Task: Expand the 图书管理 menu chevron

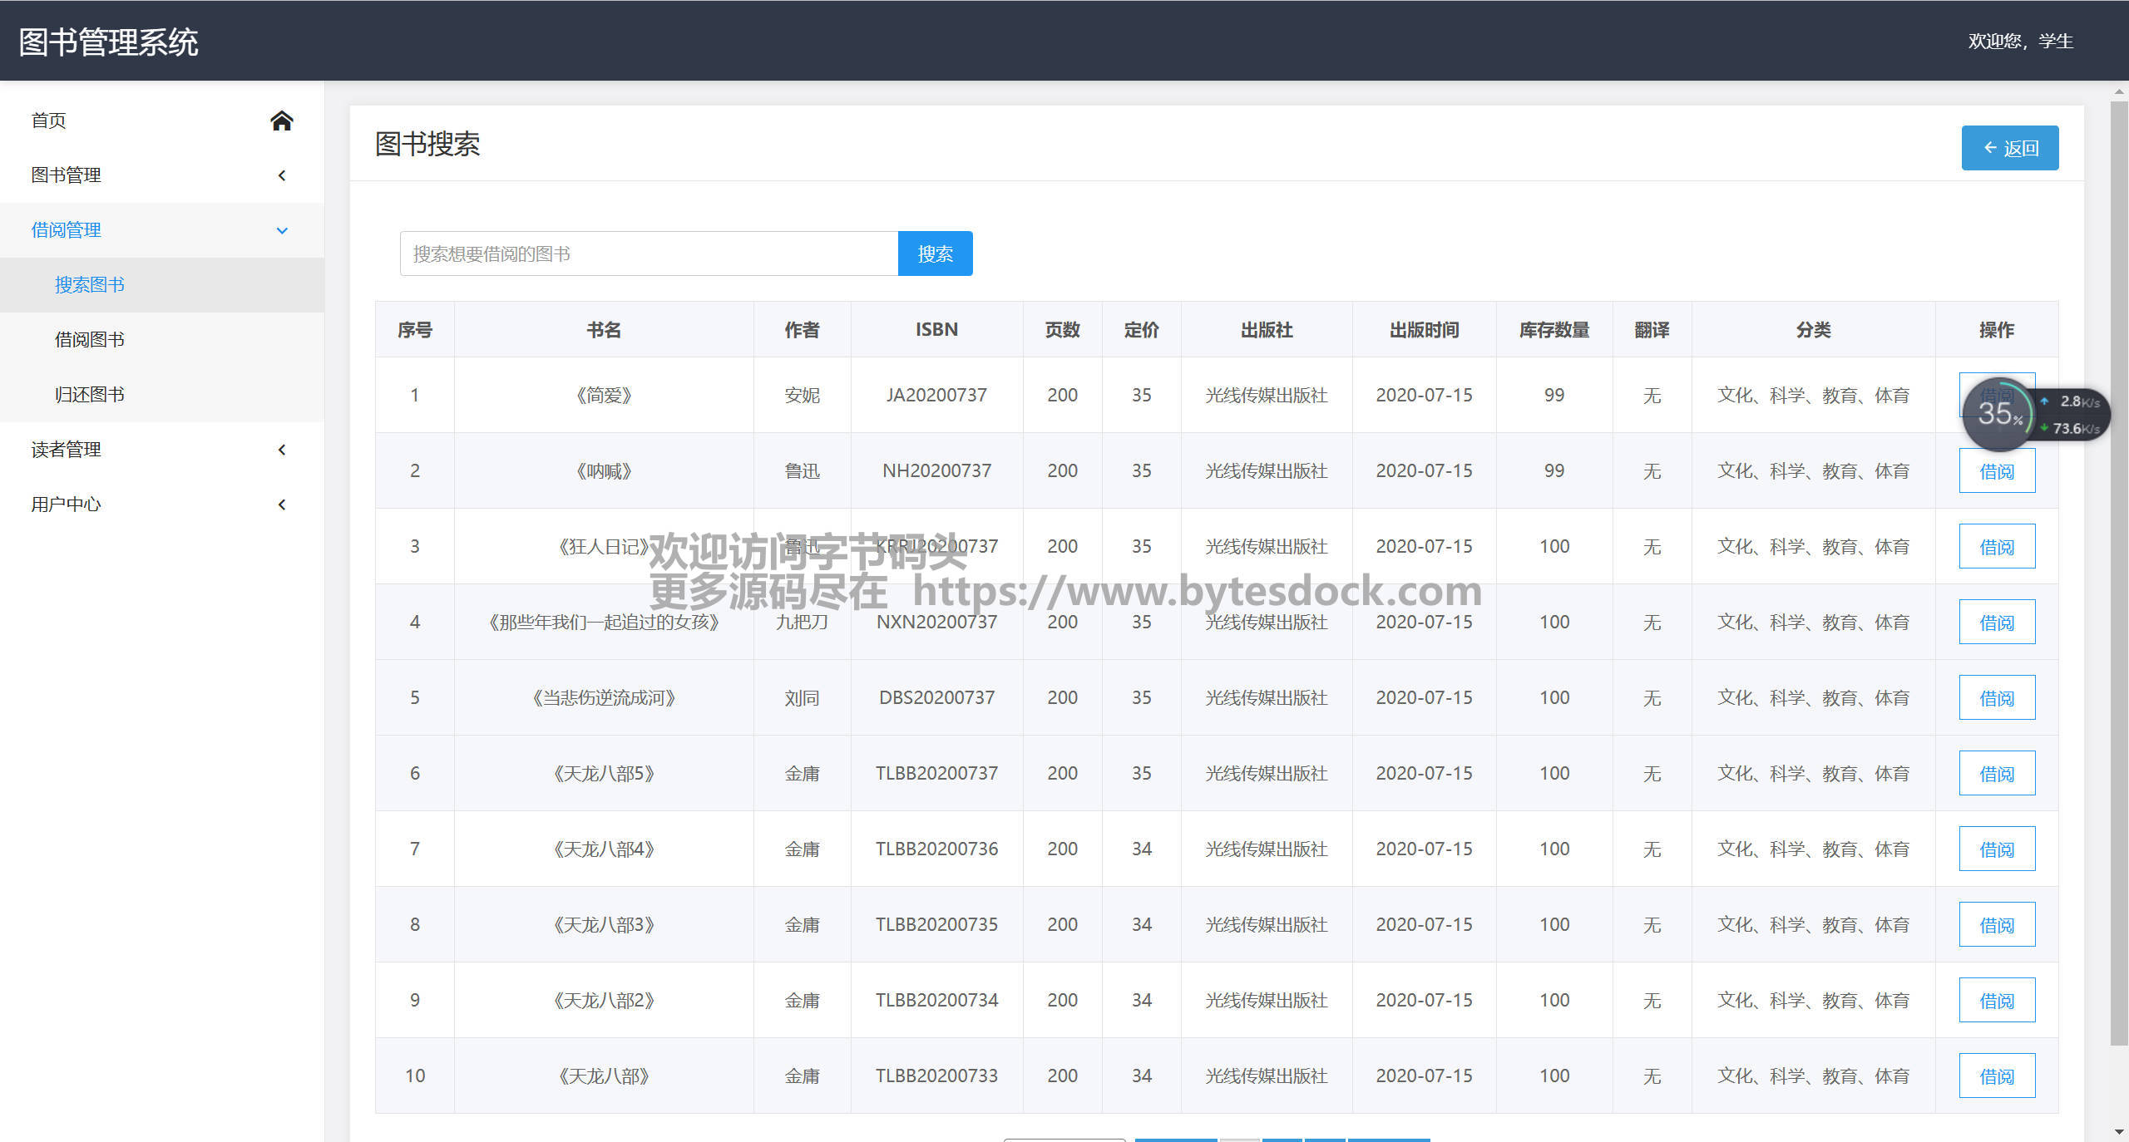Action: tap(282, 175)
